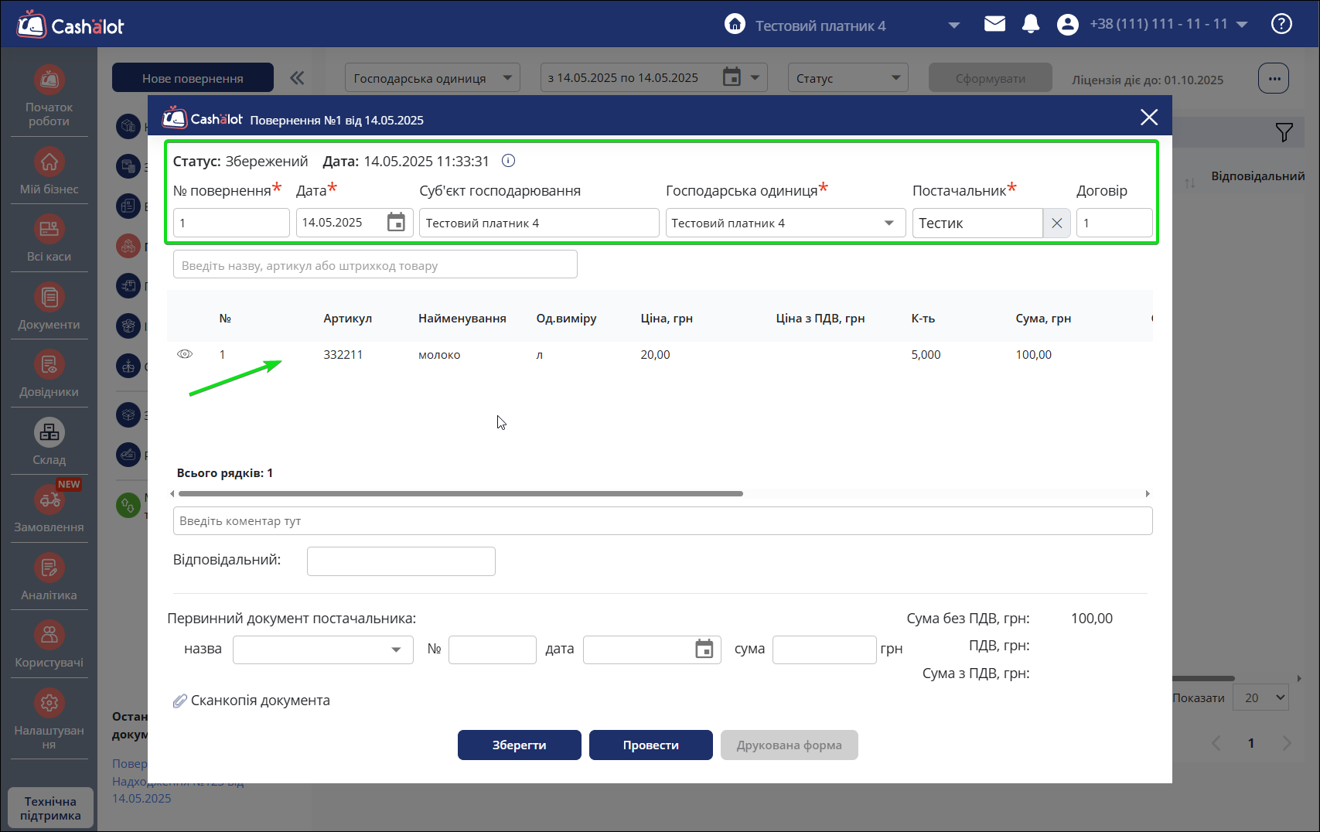
Task: Click Суб'єкт господарювання field
Action: (539, 223)
